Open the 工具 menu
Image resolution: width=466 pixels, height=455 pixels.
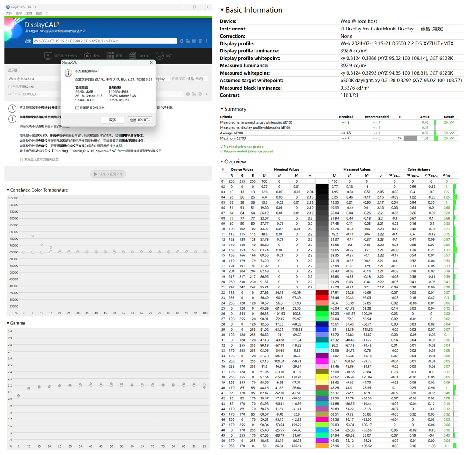pyautogui.click(x=29, y=13)
